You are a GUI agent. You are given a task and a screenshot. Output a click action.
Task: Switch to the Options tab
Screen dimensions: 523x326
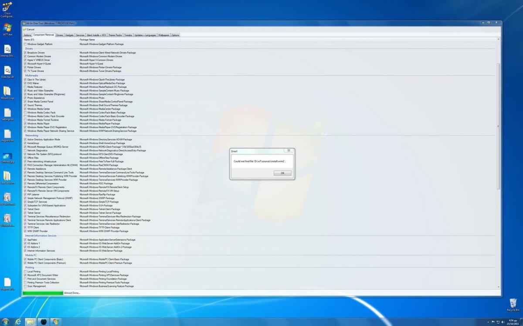coord(175,35)
